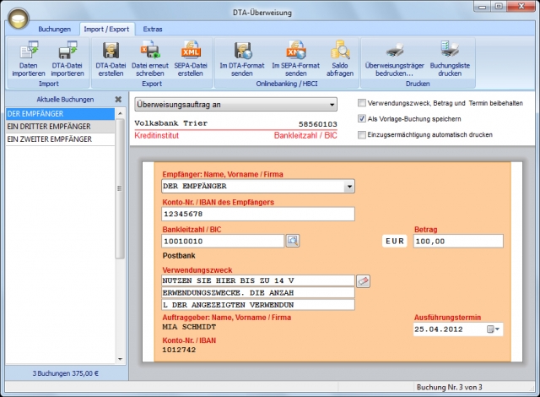
Task: Click the second Verwendungszweck line
Action: (258, 292)
